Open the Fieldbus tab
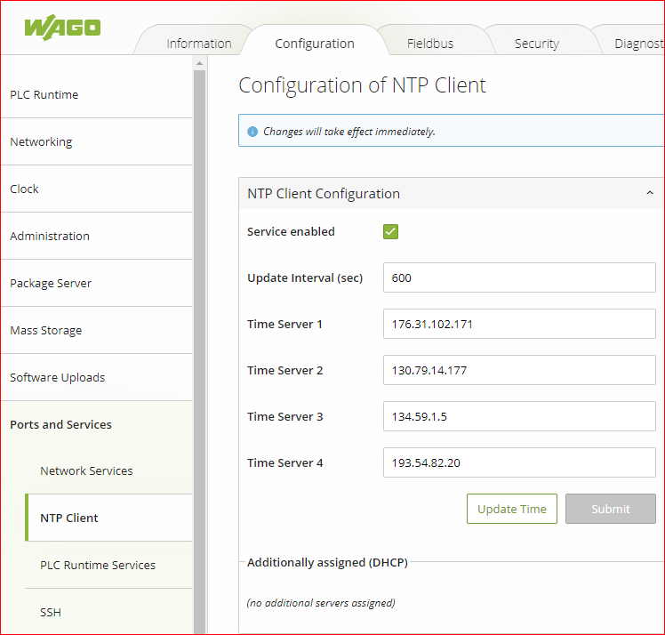The image size is (665, 635). click(x=430, y=44)
